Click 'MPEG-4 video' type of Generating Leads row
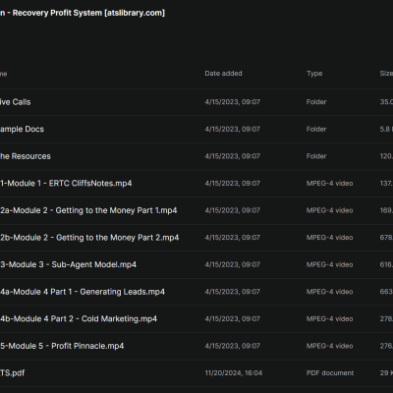393x393 pixels. point(330,292)
